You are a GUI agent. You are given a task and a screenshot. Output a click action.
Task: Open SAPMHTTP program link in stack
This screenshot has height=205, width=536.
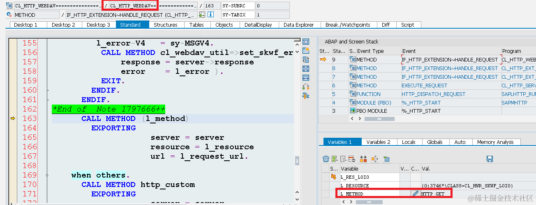click(514, 102)
